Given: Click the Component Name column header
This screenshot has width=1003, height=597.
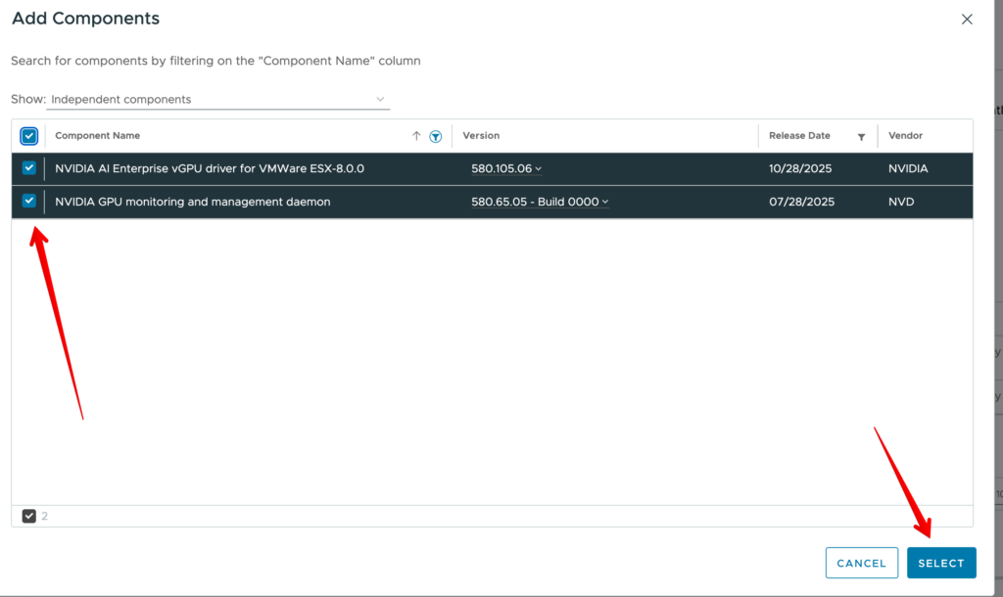Looking at the screenshot, I should pyautogui.click(x=98, y=136).
